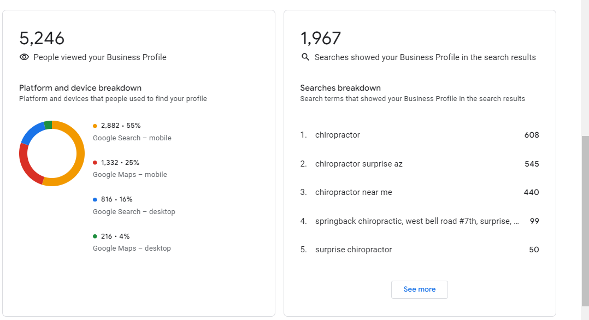This screenshot has width=589, height=320.
Task: Click the orange Google Search mobile dot
Action: tap(95, 126)
